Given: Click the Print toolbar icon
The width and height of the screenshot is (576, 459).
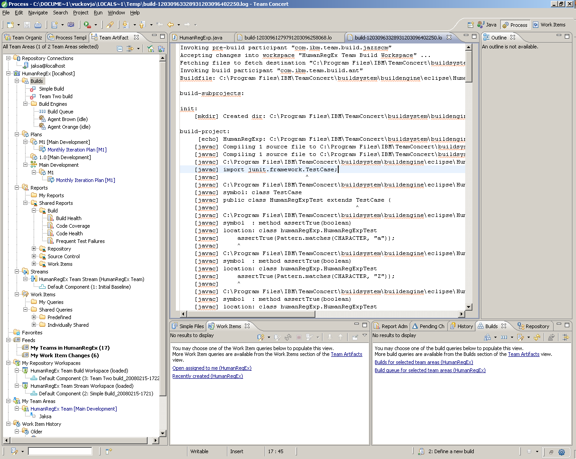Looking at the screenshot, I should (38, 25).
